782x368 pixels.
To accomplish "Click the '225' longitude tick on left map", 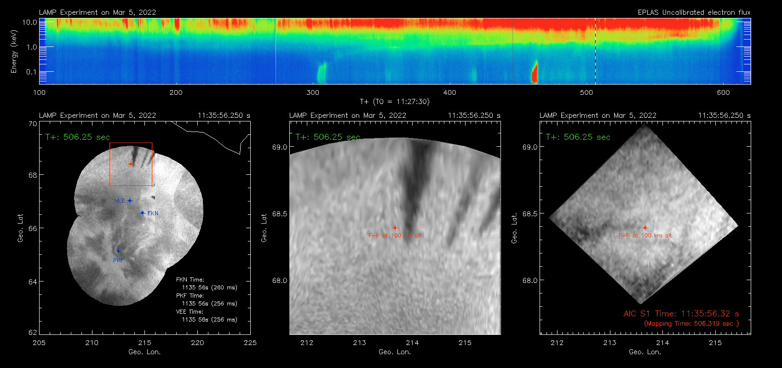I will click(250, 343).
